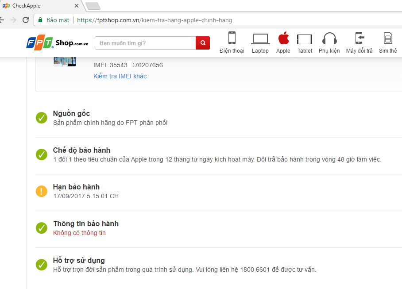Click the "Nguồn gốc" heading
Image resolution: width=402 pixels, height=289 pixels.
point(71,113)
